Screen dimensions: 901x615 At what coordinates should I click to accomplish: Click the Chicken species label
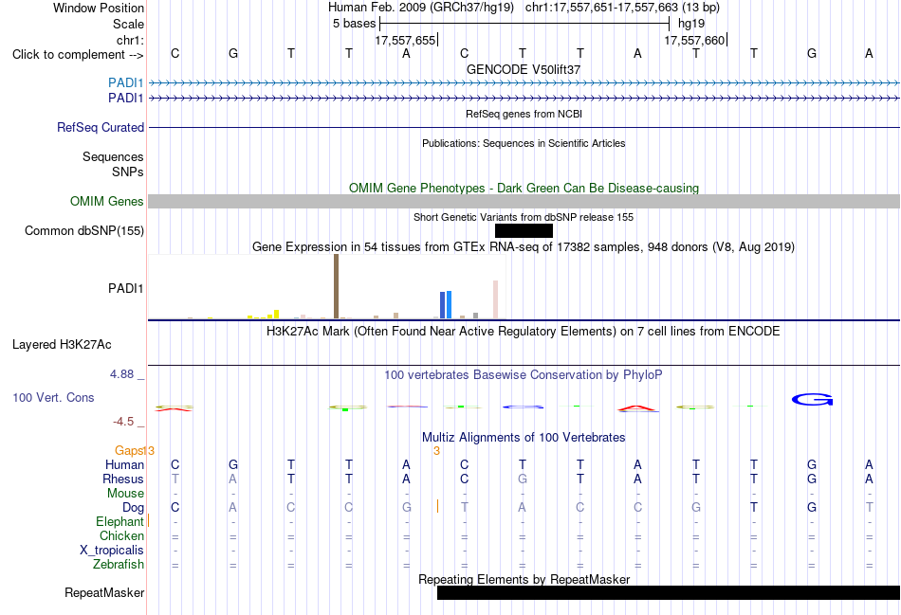coord(121,535)
